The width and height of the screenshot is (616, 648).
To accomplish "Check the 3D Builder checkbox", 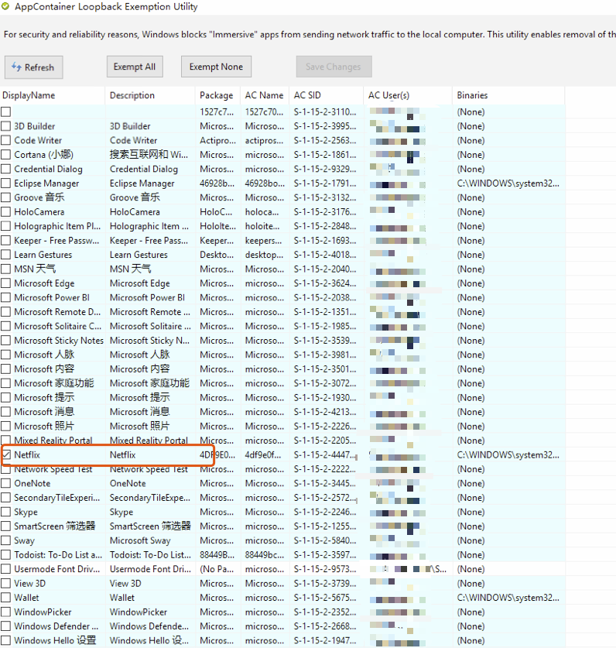I will tap(5, 126).
